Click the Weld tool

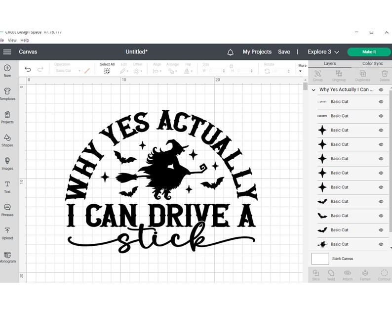(x=331, y=275)
